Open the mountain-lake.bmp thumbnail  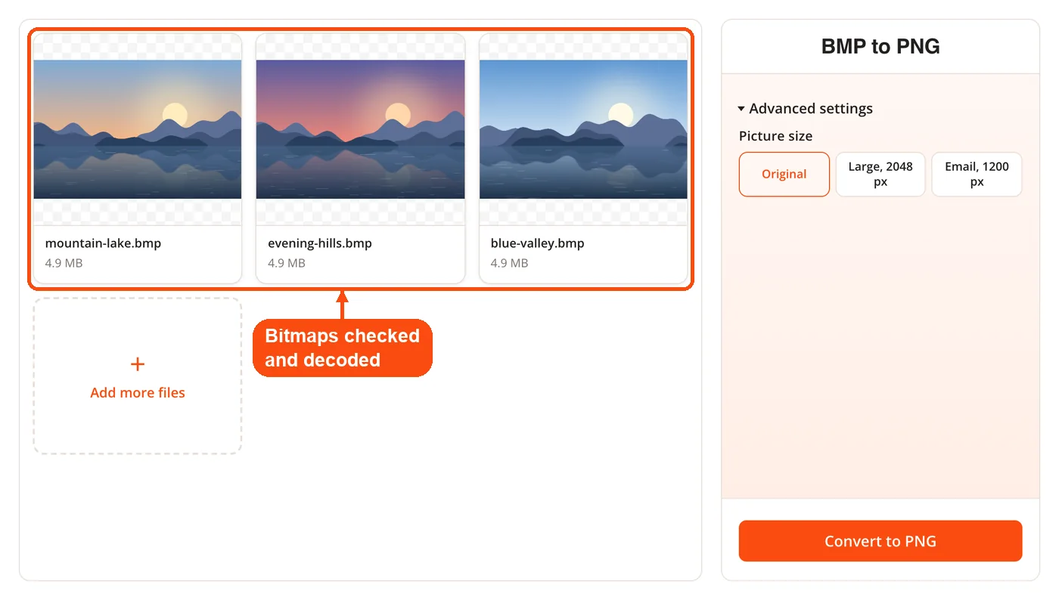137,129
